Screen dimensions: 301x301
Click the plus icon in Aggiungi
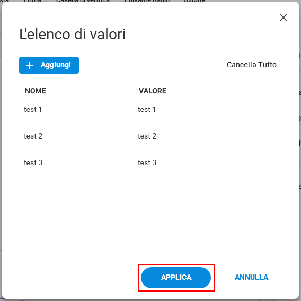pyautogui.click(x=30, y=65)
